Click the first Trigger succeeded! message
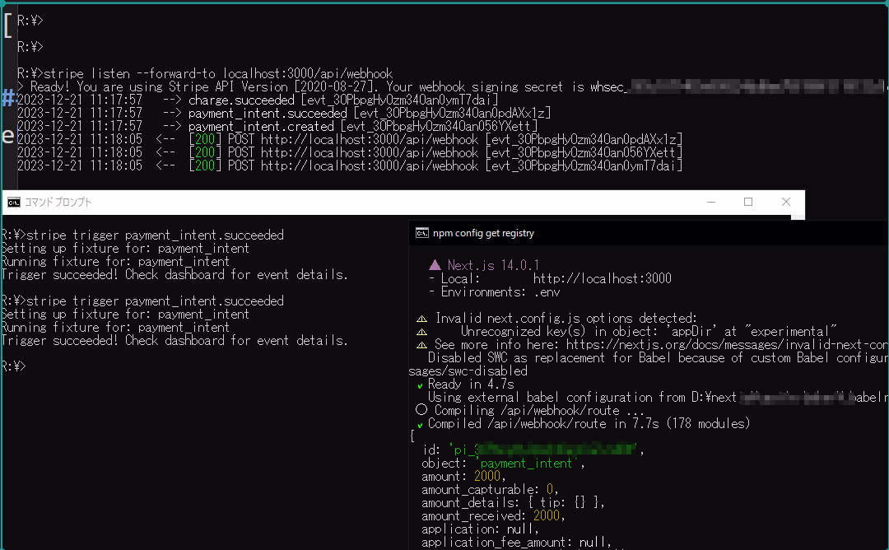Image resolution: width=889 pixels, height=550 pixels. [x=174, y=275]
